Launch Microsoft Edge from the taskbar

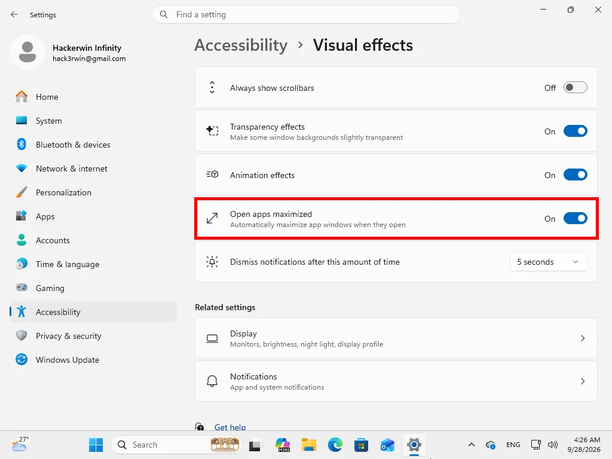tap(335, 445)
